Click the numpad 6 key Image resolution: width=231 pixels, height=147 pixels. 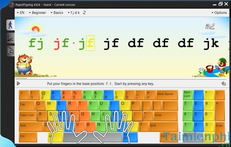click(209, 116)
